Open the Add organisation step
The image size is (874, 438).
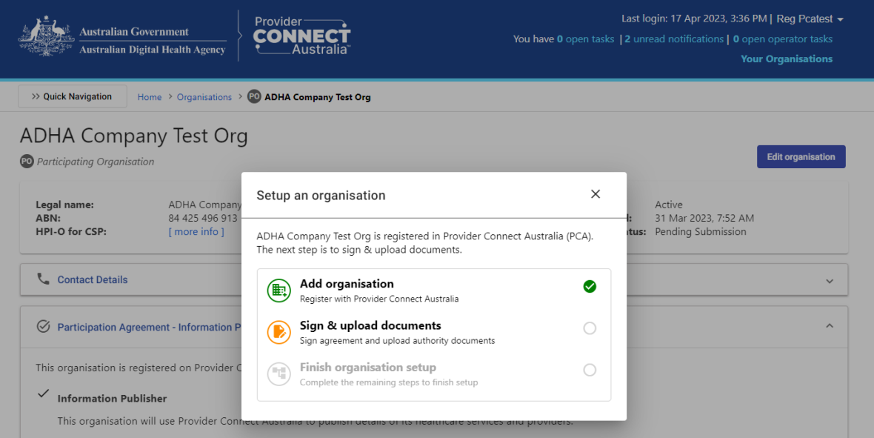point(433,291)
